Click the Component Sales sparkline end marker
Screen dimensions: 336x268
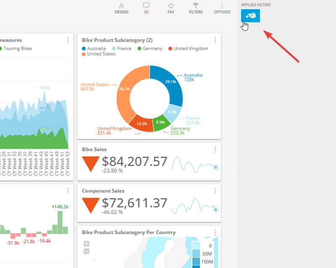click(216, 209)
